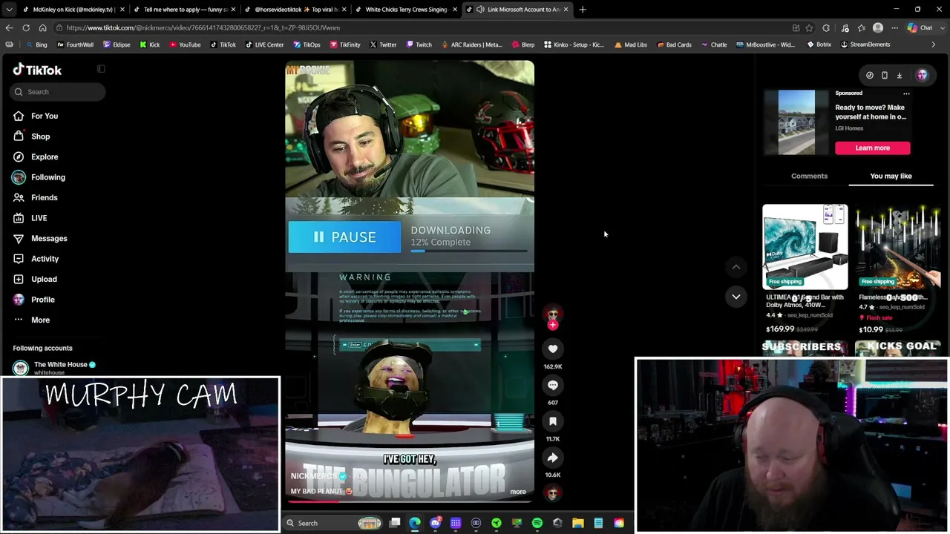Open the Explore page

point(35,156)
